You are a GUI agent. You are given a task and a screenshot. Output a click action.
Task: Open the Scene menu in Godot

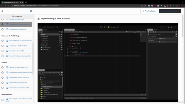pos(40,27)
